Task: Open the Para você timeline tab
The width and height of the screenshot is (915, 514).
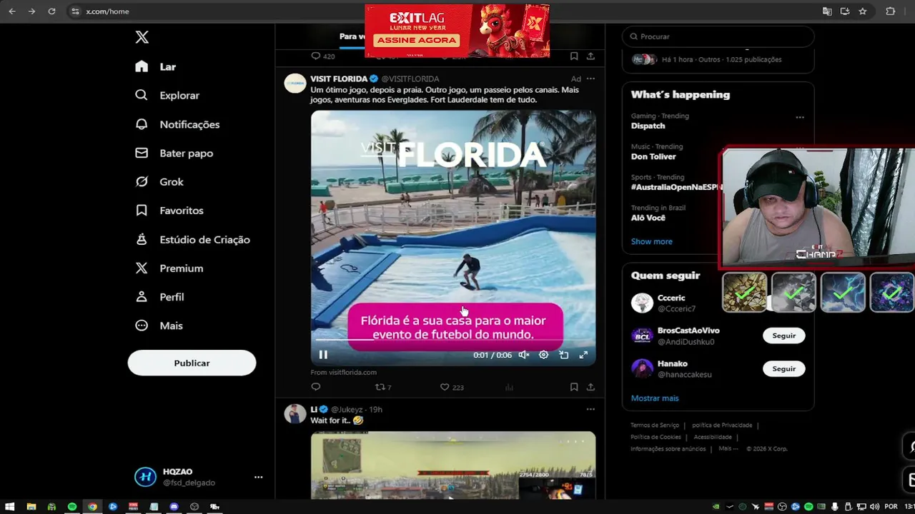Action: click(x=350, y=36)
